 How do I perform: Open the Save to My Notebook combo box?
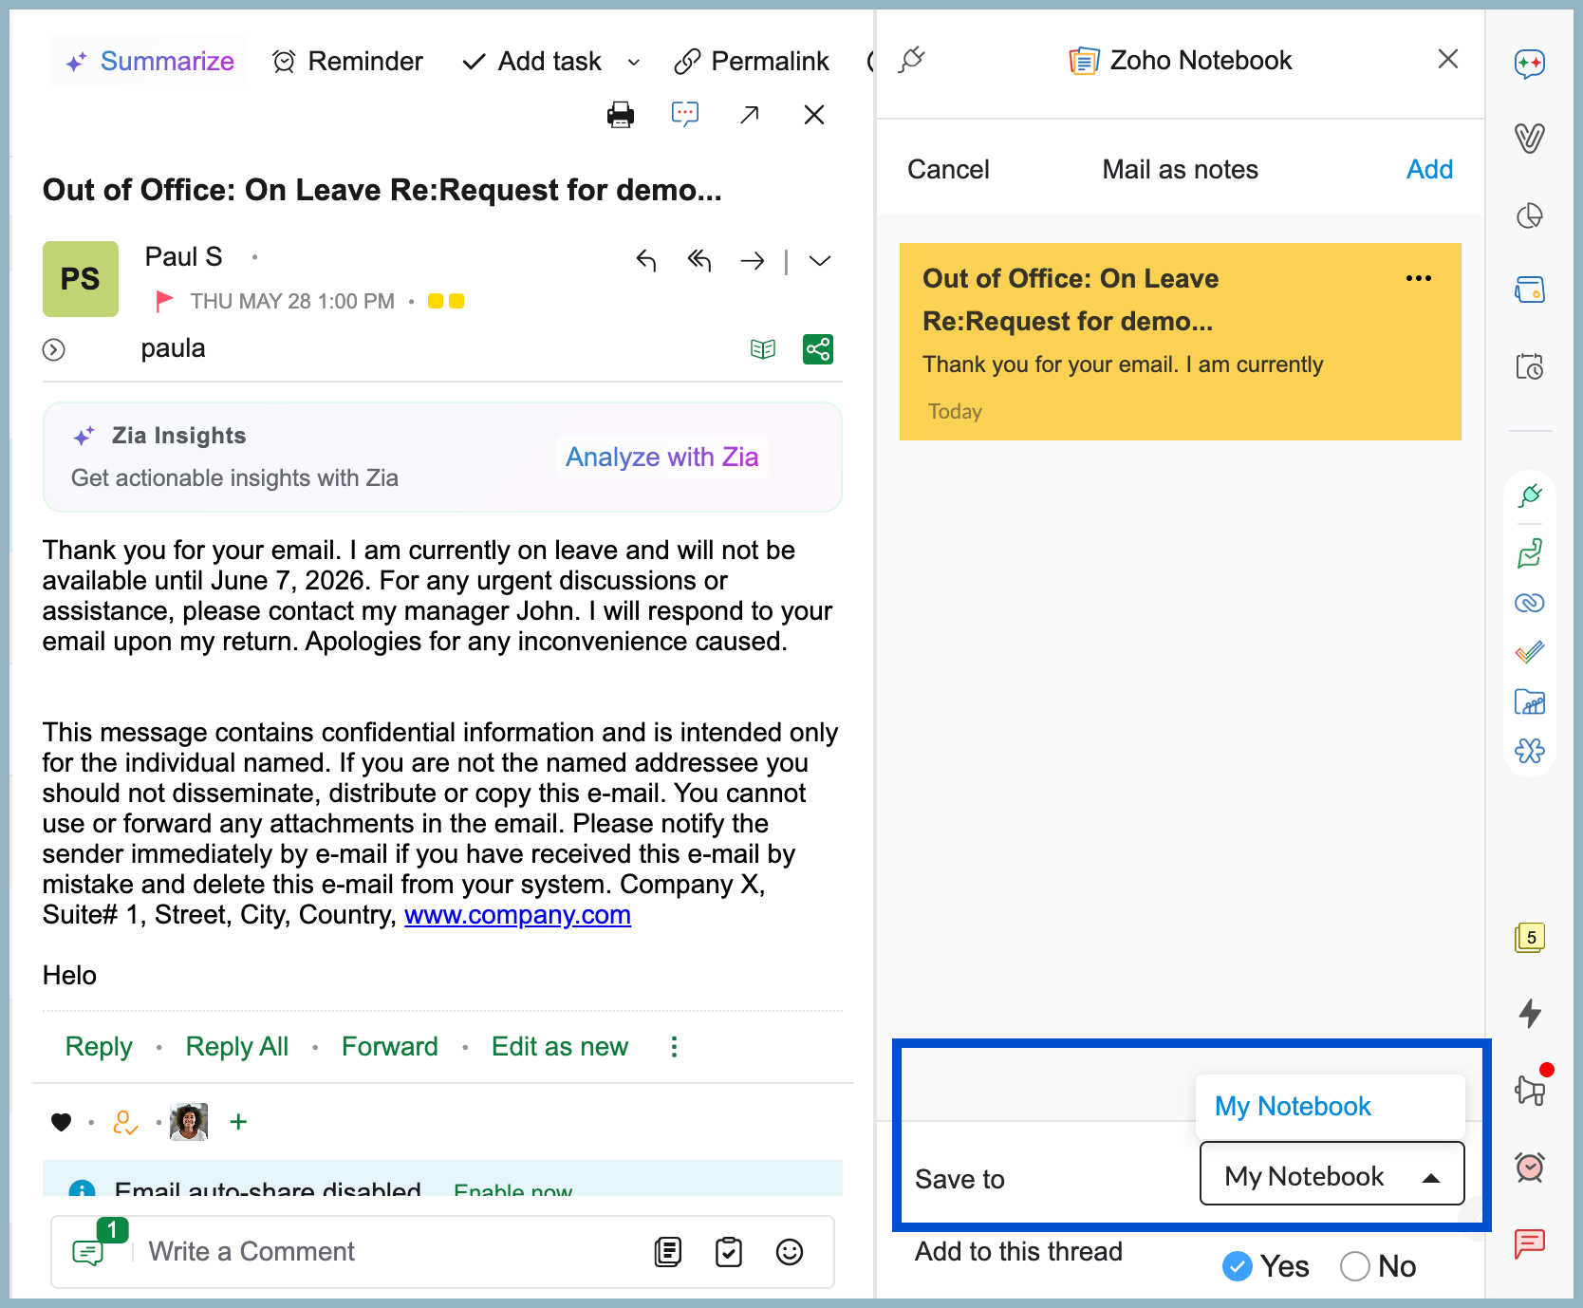(x=1332, y=1173)
